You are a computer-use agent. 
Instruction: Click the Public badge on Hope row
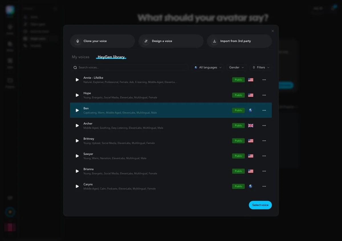tap(239, 95)
